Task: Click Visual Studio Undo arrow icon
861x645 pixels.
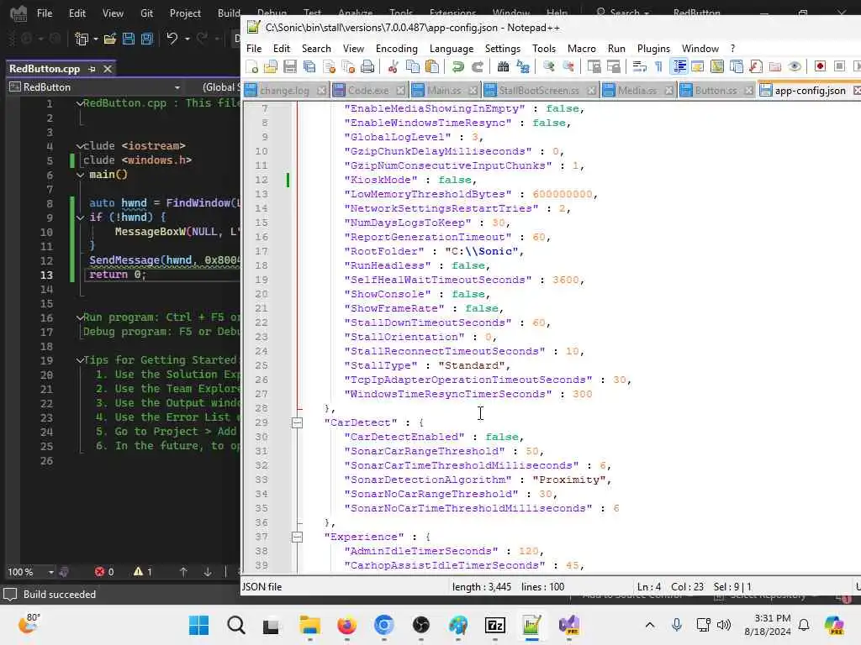Action: point(172,39)
